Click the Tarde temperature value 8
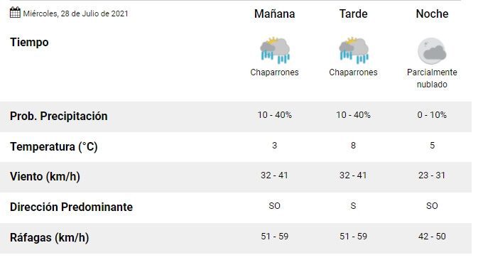483x260 pixels. [x=353, y=146]
